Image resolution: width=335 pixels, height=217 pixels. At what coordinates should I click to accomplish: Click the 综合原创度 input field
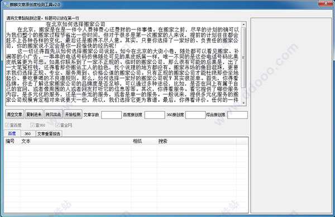point(237,115)
